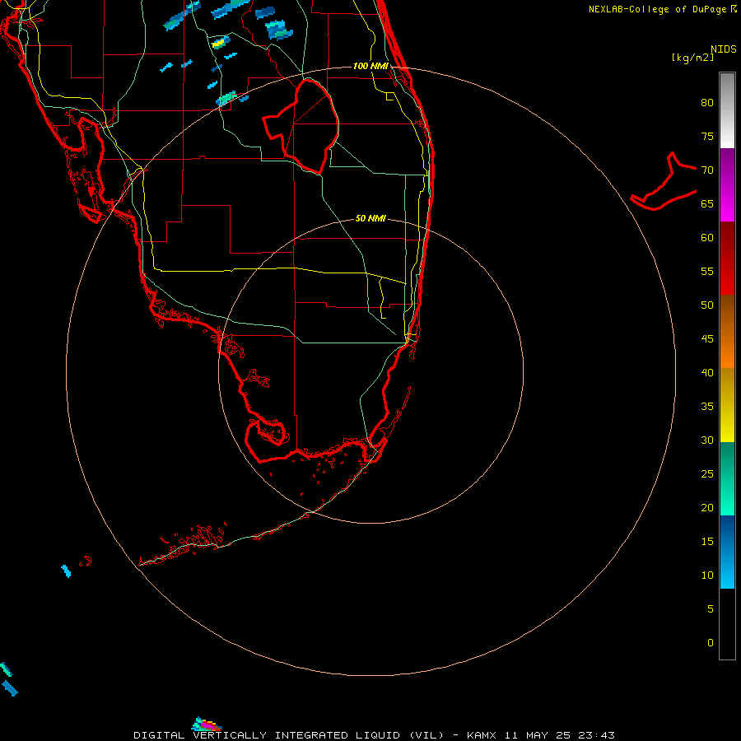Pick the yellow-gold segment of the color scale

(x=727, y=405)
